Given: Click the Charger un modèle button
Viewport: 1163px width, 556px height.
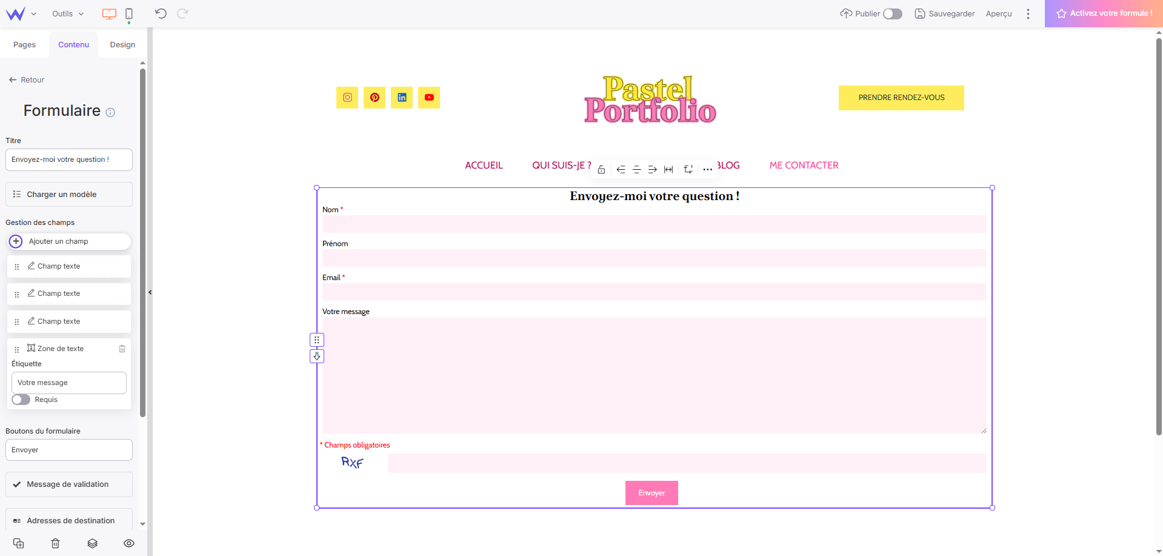Looking at the screenshot, I should pyautogui.click(x=68, y=194).
